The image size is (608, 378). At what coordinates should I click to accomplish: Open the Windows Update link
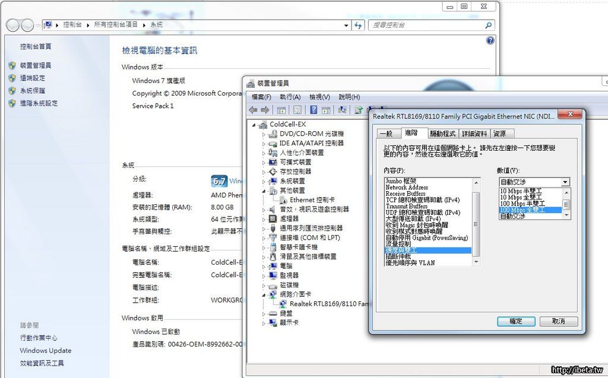(x=45, y=351)
